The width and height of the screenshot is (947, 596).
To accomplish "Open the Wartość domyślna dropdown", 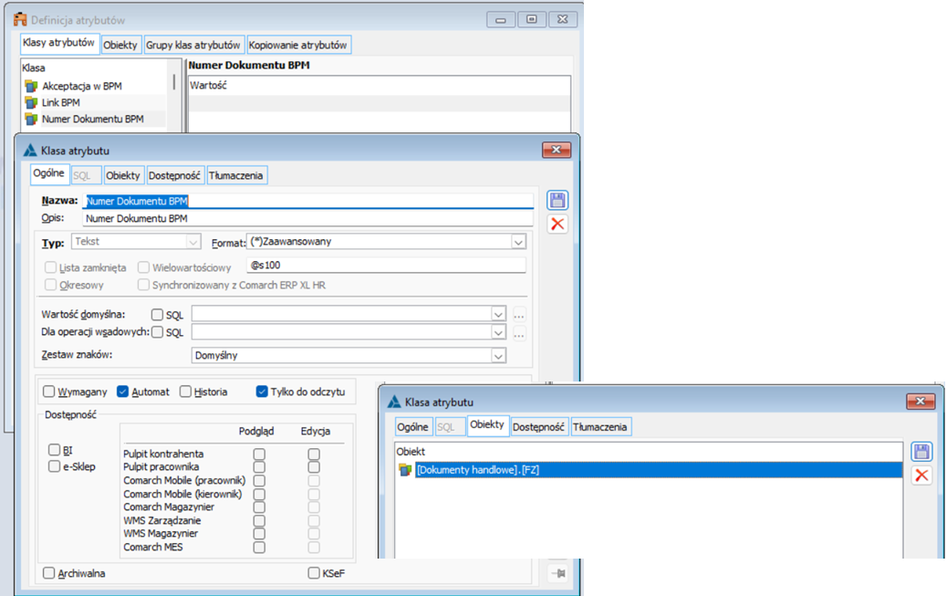I will (x=498, y=315).
